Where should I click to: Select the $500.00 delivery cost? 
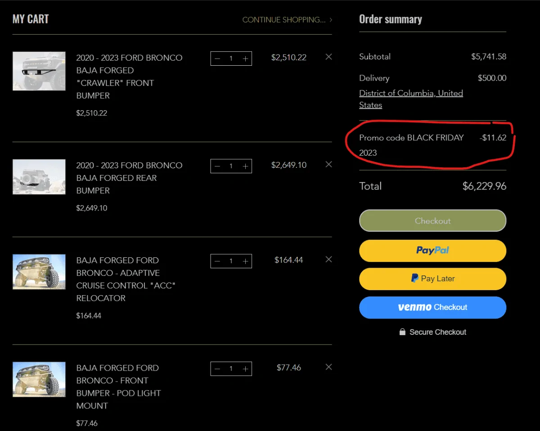click(492, 78)
